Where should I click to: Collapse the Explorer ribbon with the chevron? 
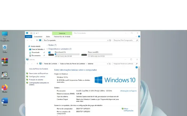click(136, 36)
